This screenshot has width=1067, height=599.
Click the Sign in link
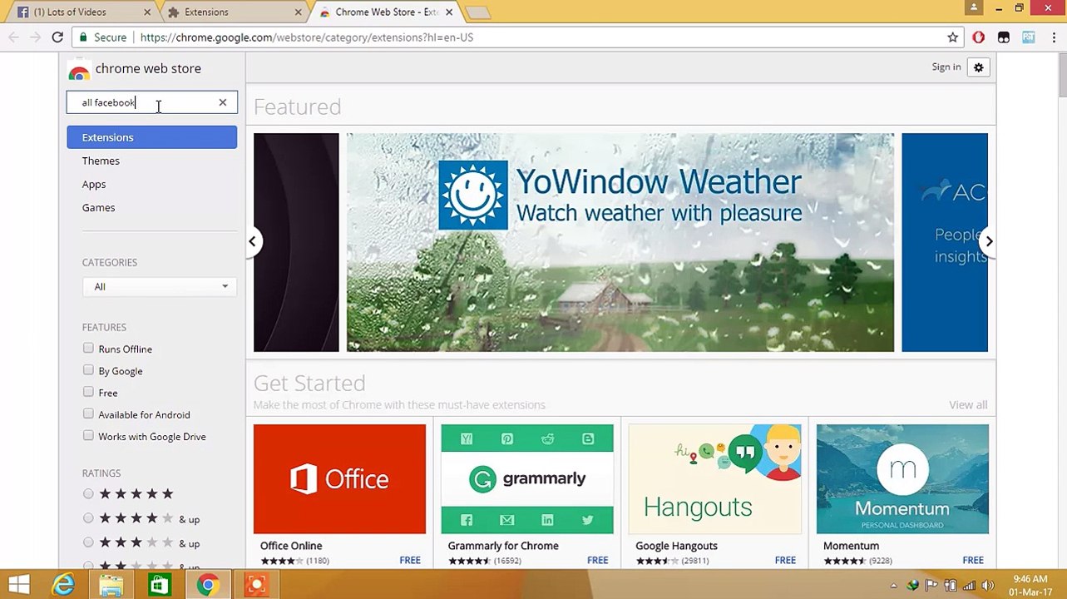946,67
